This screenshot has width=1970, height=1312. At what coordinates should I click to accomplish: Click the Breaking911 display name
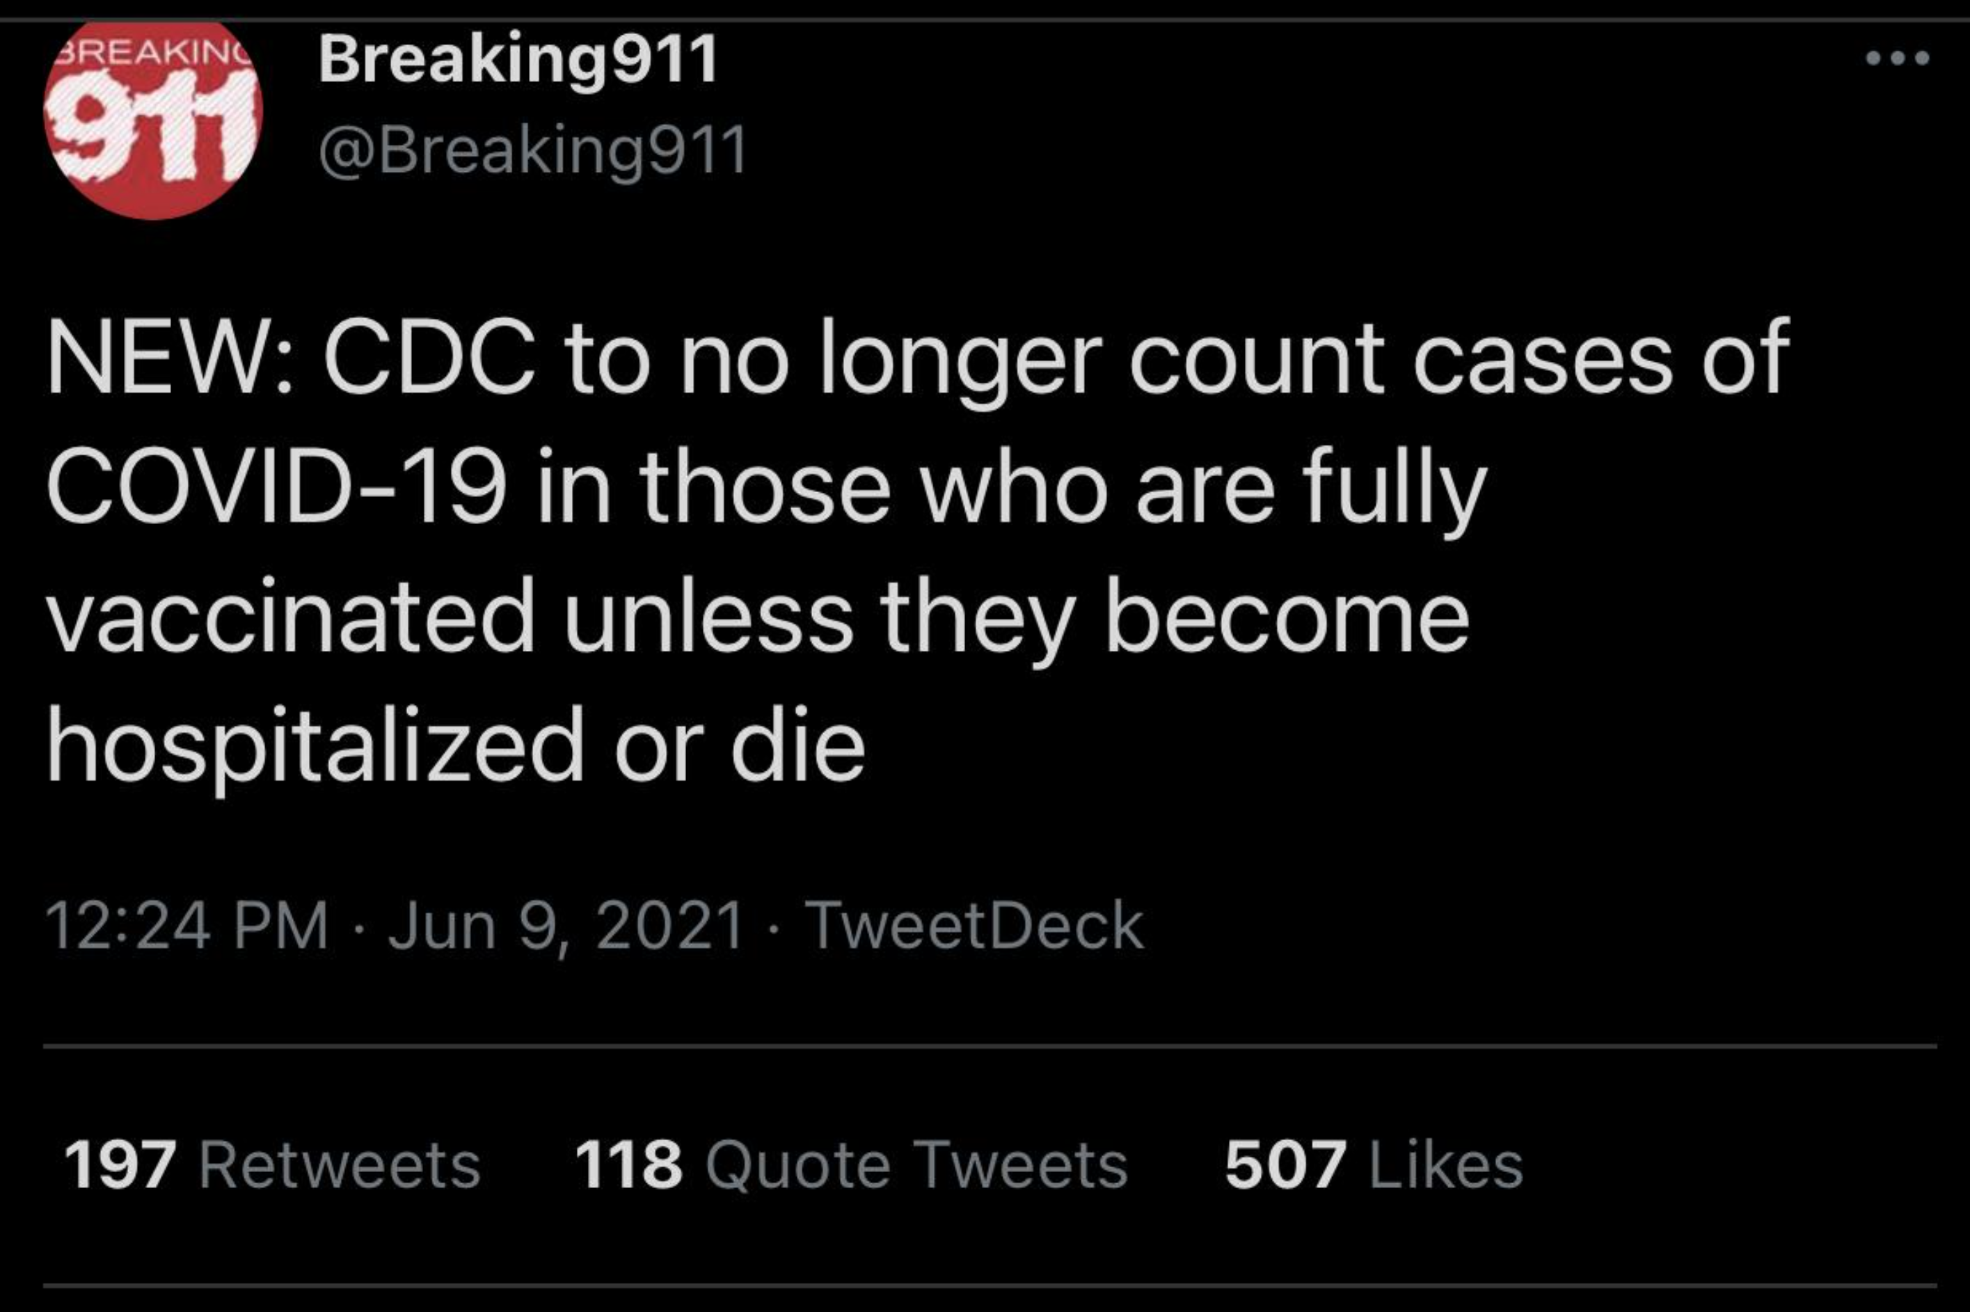click(x=518, y=59)
